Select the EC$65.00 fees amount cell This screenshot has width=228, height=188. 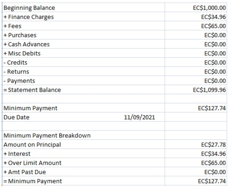point(213,26)
